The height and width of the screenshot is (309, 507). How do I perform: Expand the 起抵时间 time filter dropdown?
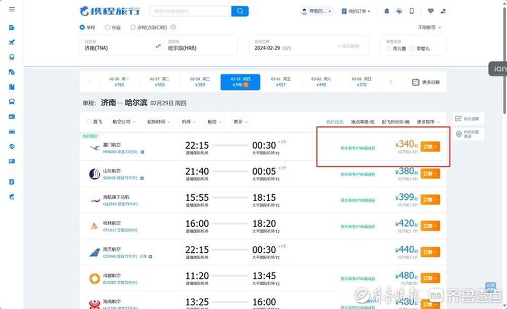pyautogui.click(x=158, y=121)
